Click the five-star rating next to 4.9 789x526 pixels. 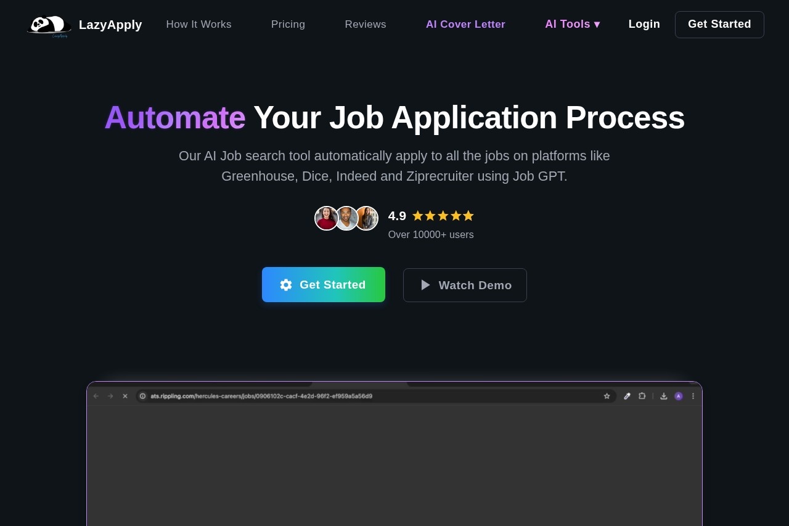(x=442, y=216)
